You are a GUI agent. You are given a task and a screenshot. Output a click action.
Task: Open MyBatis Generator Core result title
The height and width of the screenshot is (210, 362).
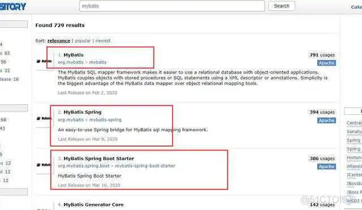tap(93, 205)
